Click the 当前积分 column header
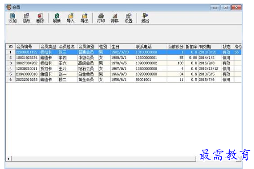 point(176,47)
